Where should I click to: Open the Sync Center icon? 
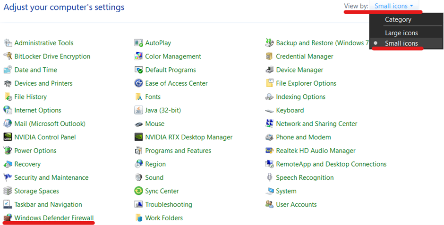[x=138, y=191]
